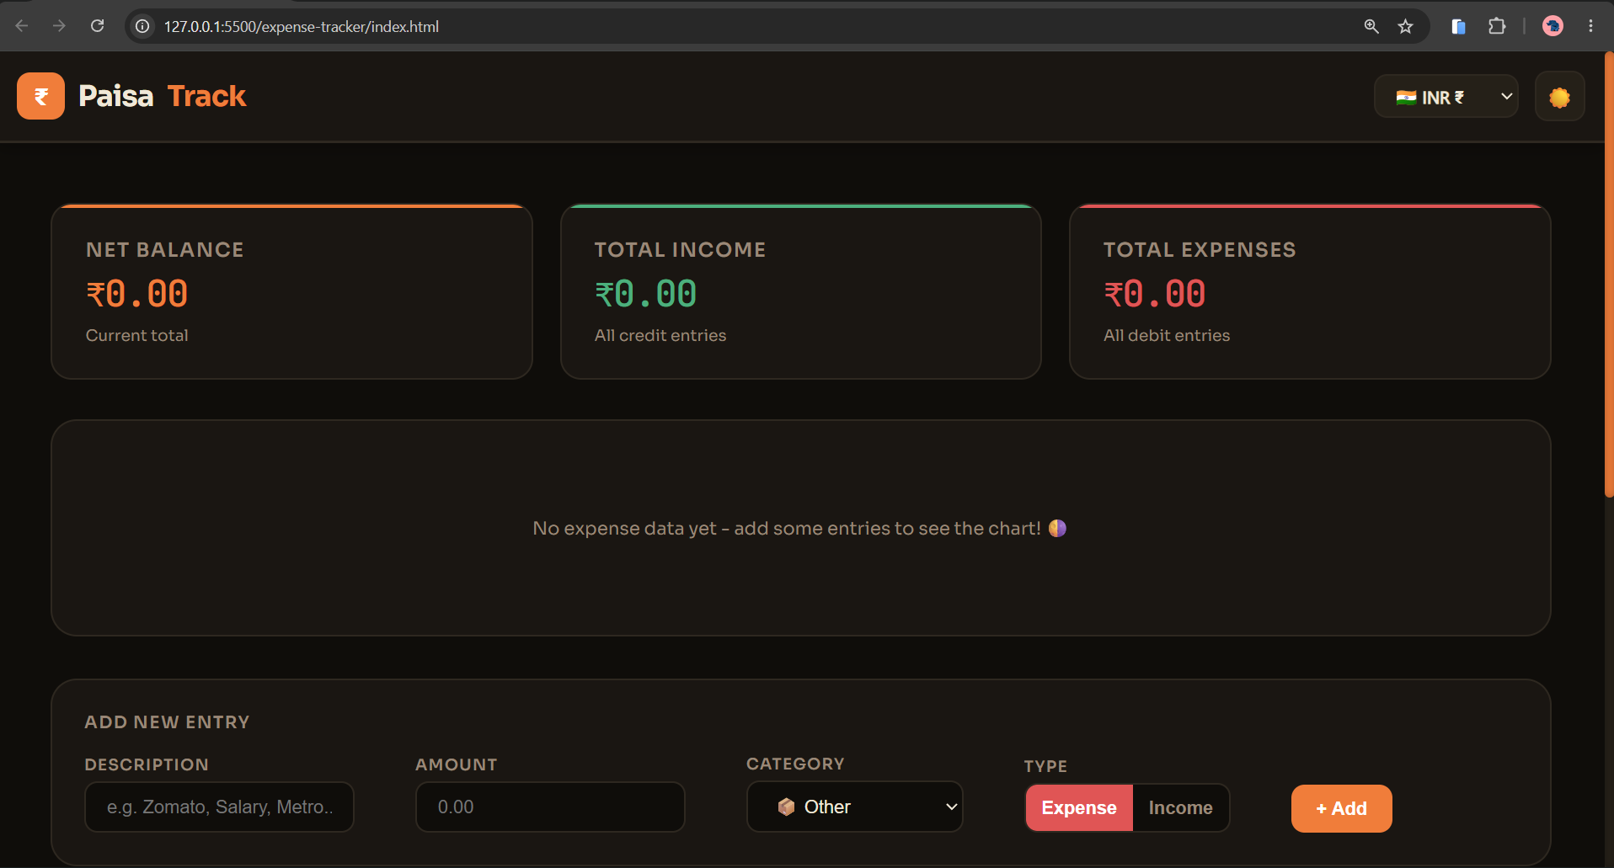
Task: Reload the page with refresh icon
Action: [x=98, y=26]
